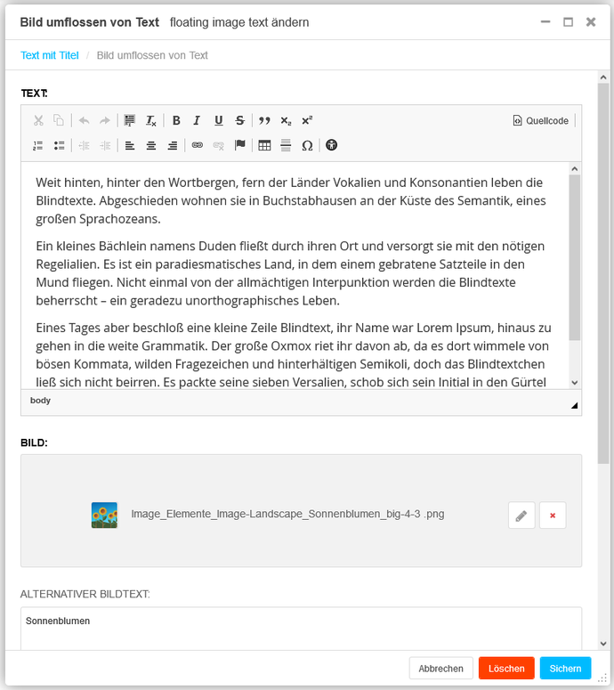Click the Copy Formatting icon
The width and height of the screenshot is (614, 690).
pos(129,120)
